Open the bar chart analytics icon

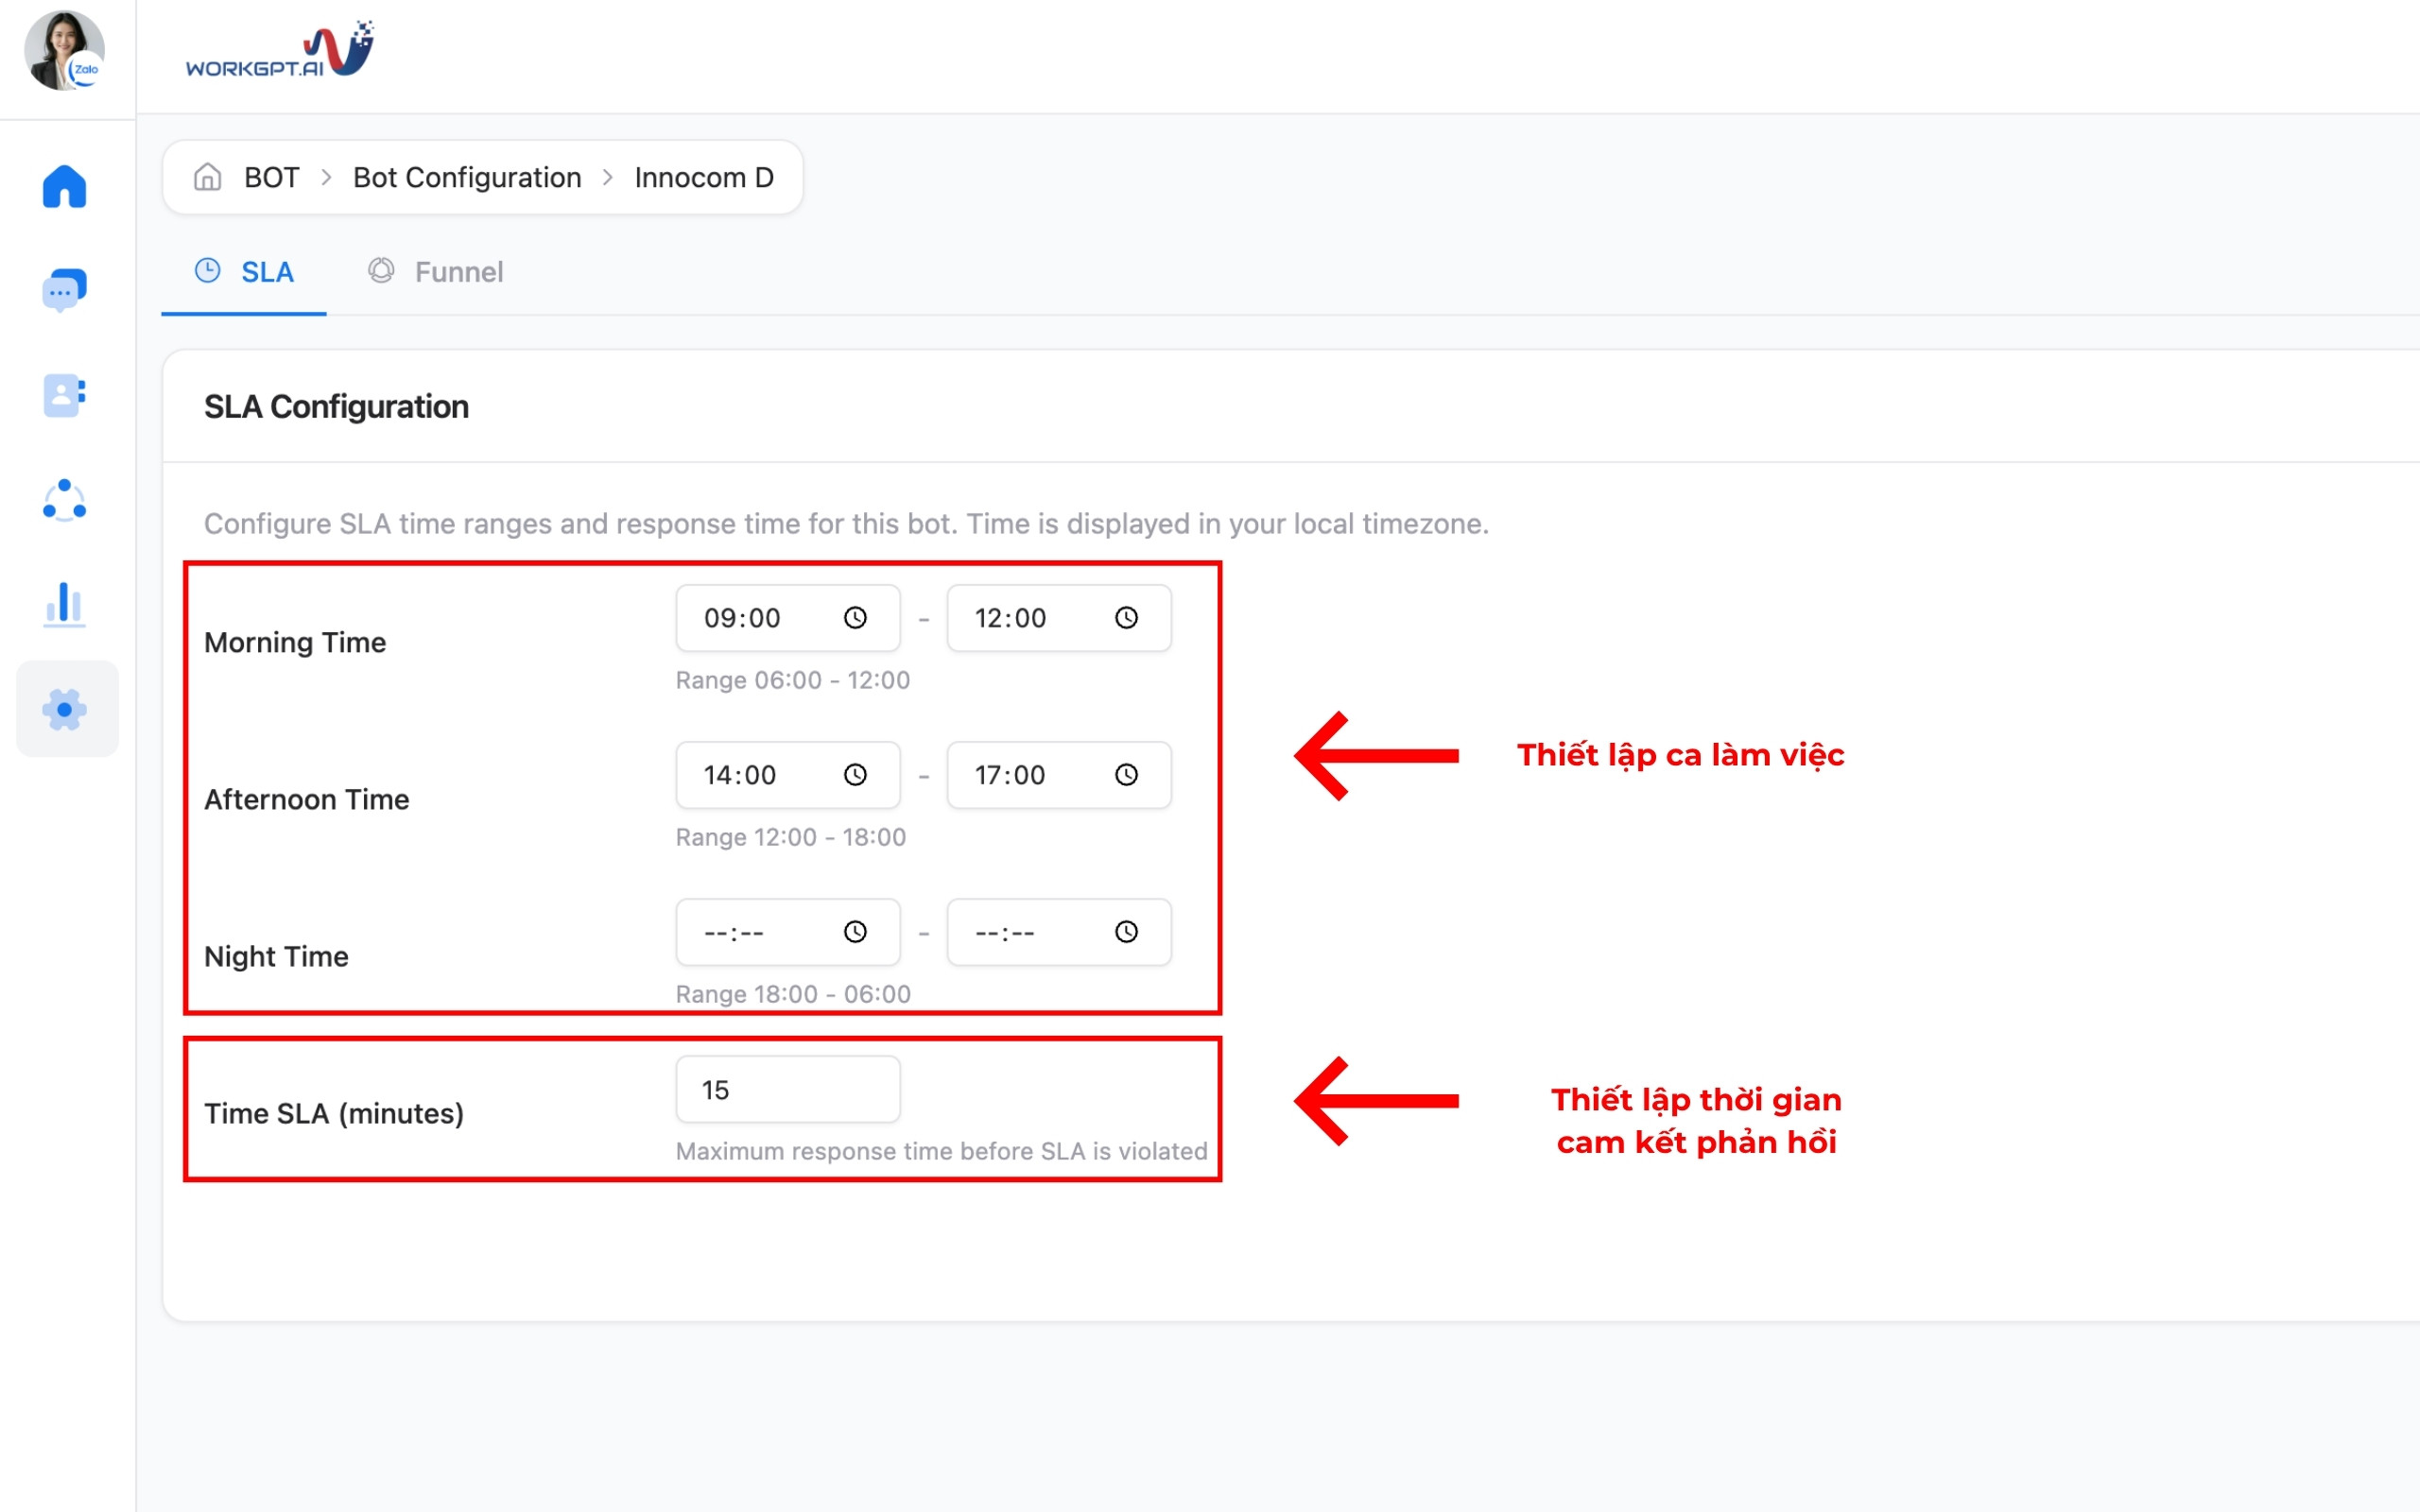click(65, 604)
